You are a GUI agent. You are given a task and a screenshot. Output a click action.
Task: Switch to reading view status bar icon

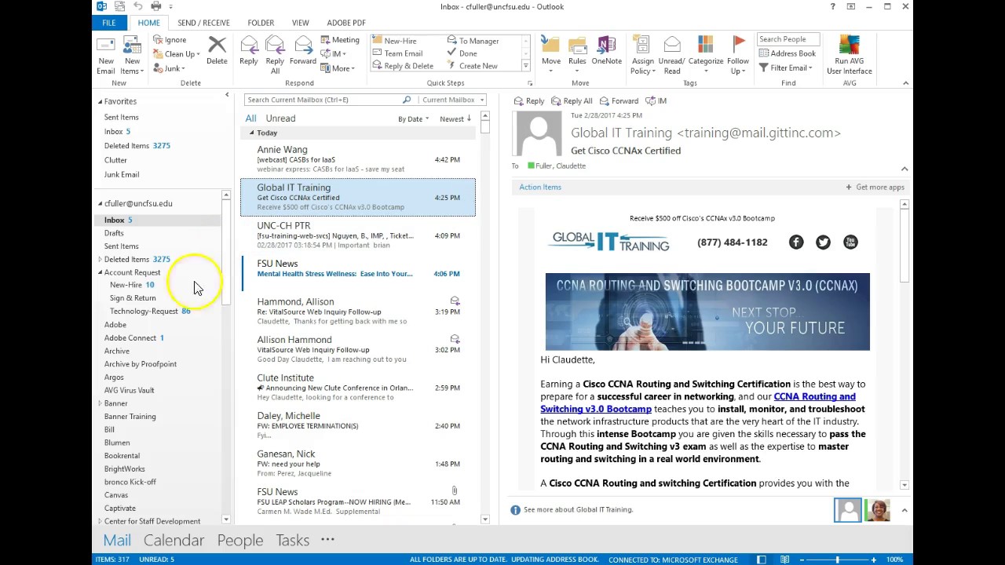point(784,560)
